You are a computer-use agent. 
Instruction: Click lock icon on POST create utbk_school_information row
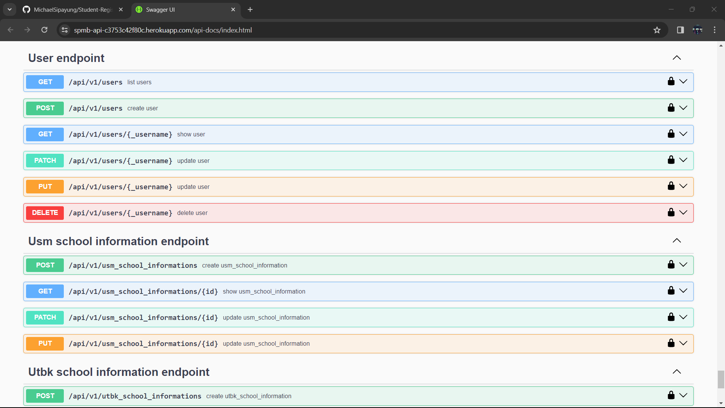[671, 395]
